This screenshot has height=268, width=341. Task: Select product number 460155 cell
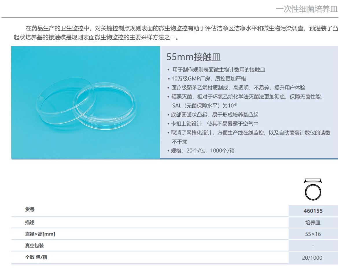313,211
